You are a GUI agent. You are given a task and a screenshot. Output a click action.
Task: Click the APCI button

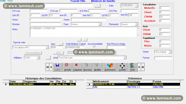58,53
